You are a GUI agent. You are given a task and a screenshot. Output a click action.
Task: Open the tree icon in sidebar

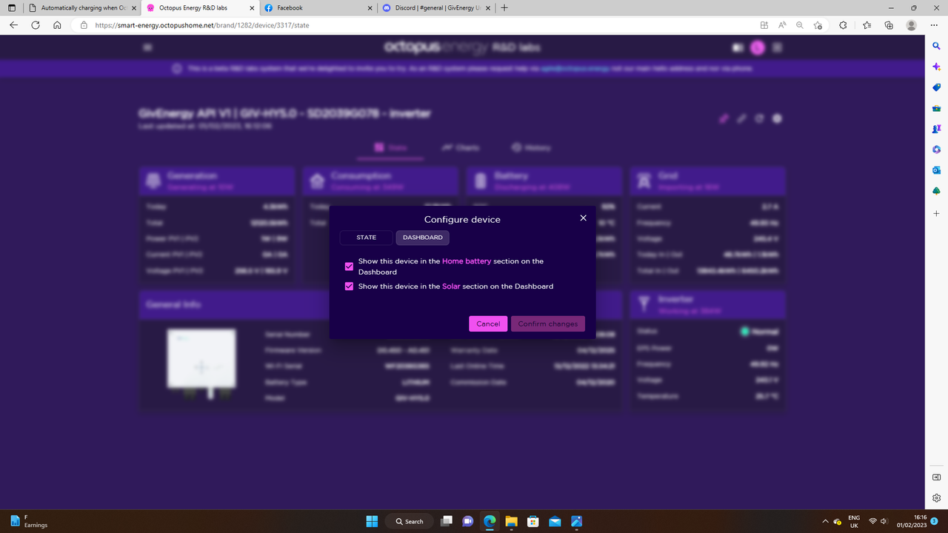(x=936, y=191)
